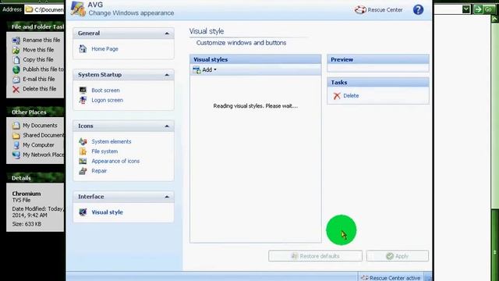Click the red X Delete icon in Tasks
The image size is (499, 281).
337,96
